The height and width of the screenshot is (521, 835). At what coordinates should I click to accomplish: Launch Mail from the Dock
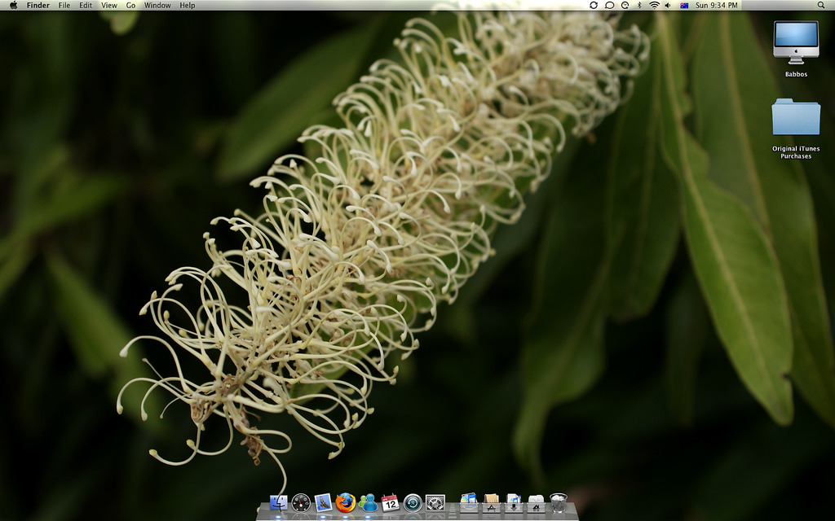[323, 502]
